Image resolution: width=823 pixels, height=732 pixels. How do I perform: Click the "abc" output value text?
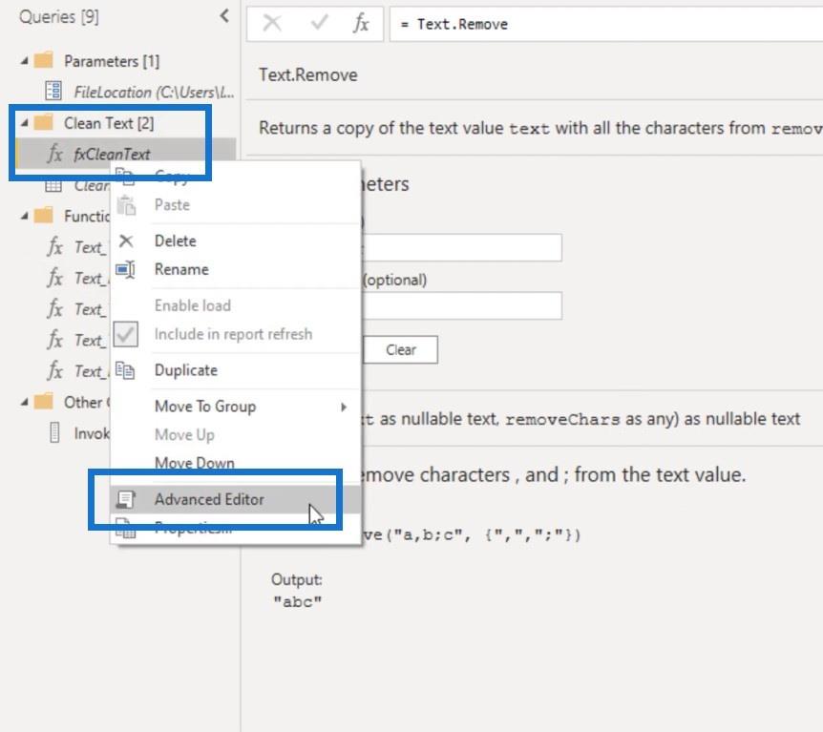[297, 601]
